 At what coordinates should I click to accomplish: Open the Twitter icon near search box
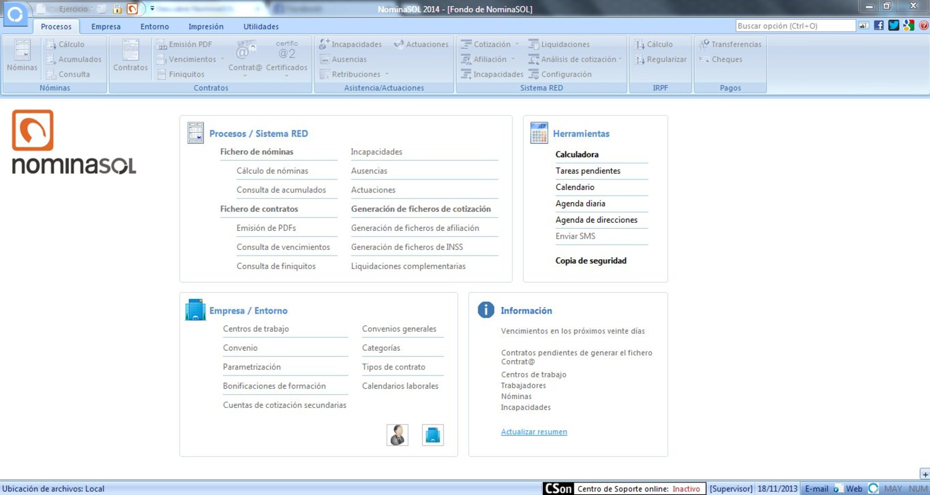coord(893,25)
